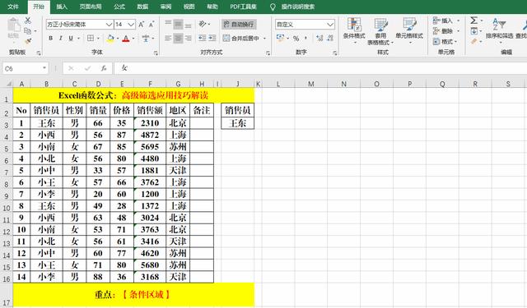
Task: Click the accounting currency format icon
Action: click(x=280, y=39)
